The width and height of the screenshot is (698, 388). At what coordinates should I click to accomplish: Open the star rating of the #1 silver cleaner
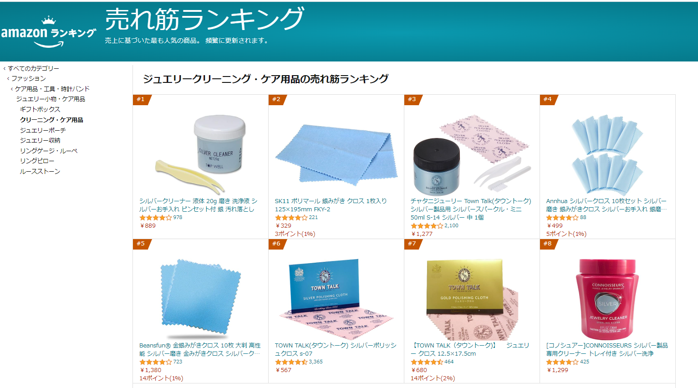coord(155,218)
